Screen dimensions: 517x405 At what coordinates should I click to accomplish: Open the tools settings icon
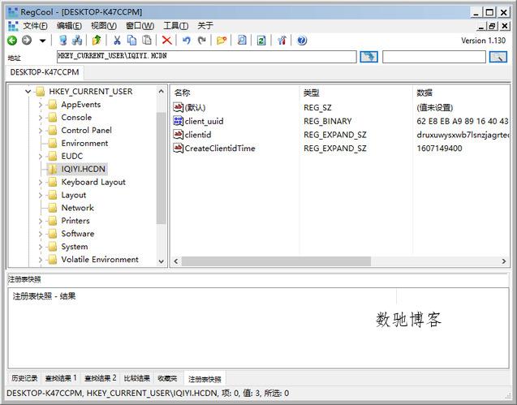282,41
